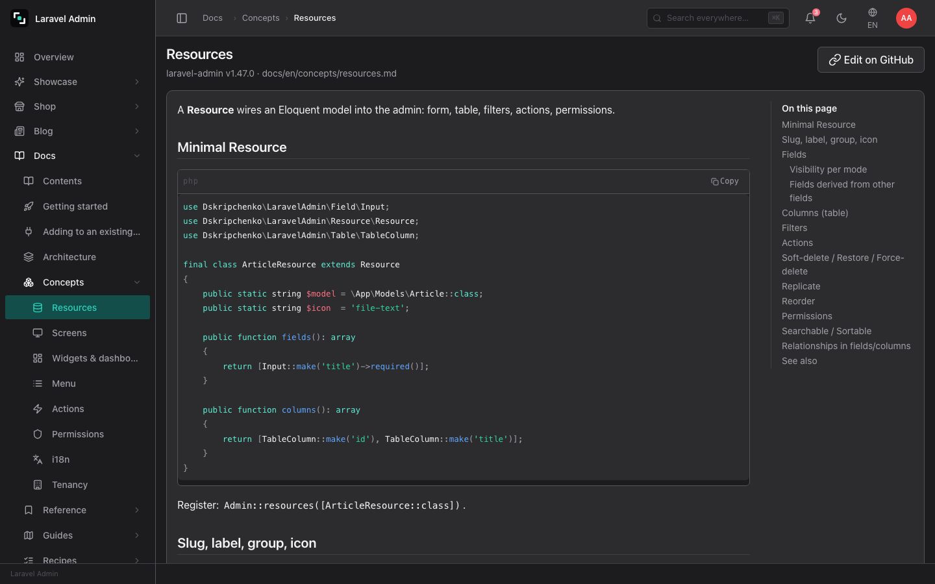Jump to Searchable / Sortable section
Screen dimensions: 935x584
(x=826, y=331)
